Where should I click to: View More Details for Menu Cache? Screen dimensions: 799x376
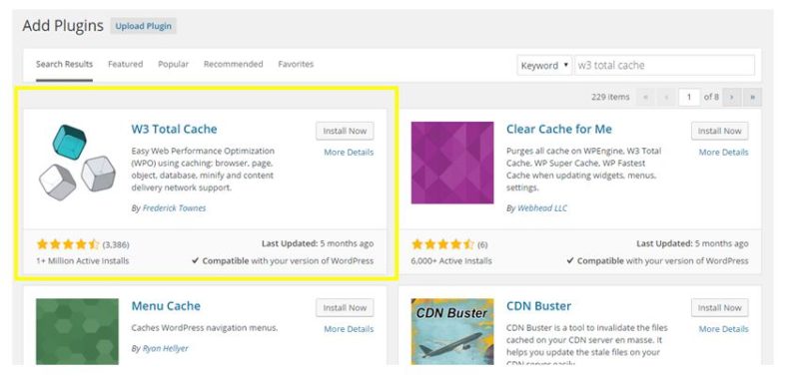tap(349, 329)
